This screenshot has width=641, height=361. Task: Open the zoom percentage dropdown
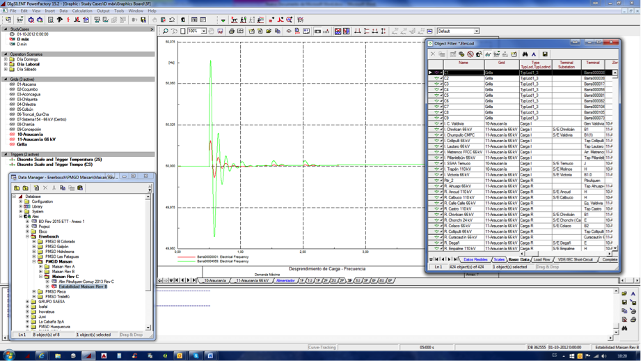(203, 31)
